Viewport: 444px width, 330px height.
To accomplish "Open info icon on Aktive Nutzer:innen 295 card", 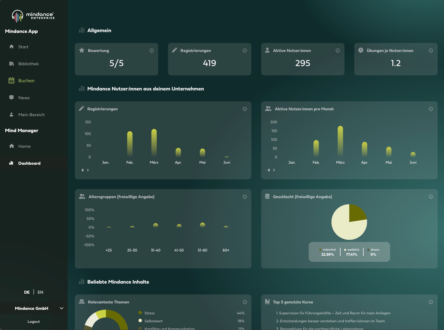I will coord(338,50).
